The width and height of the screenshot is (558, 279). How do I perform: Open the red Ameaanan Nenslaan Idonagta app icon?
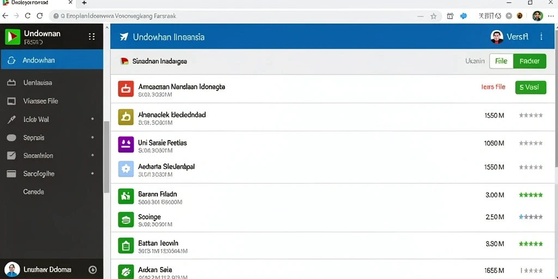tap(126, 89)
